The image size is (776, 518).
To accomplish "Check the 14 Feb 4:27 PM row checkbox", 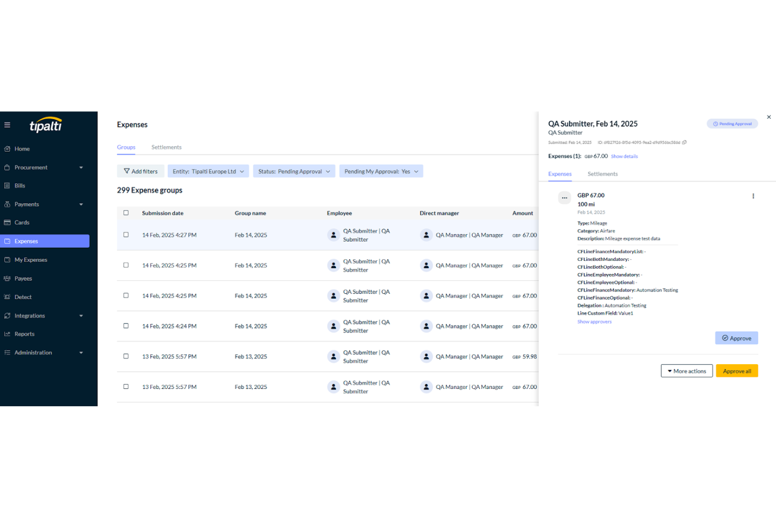I will (x=126, y=235).
